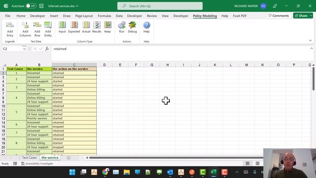This screenshot has height=178, width=316.
Task: Set column type to Input
Action: (62, 27)
